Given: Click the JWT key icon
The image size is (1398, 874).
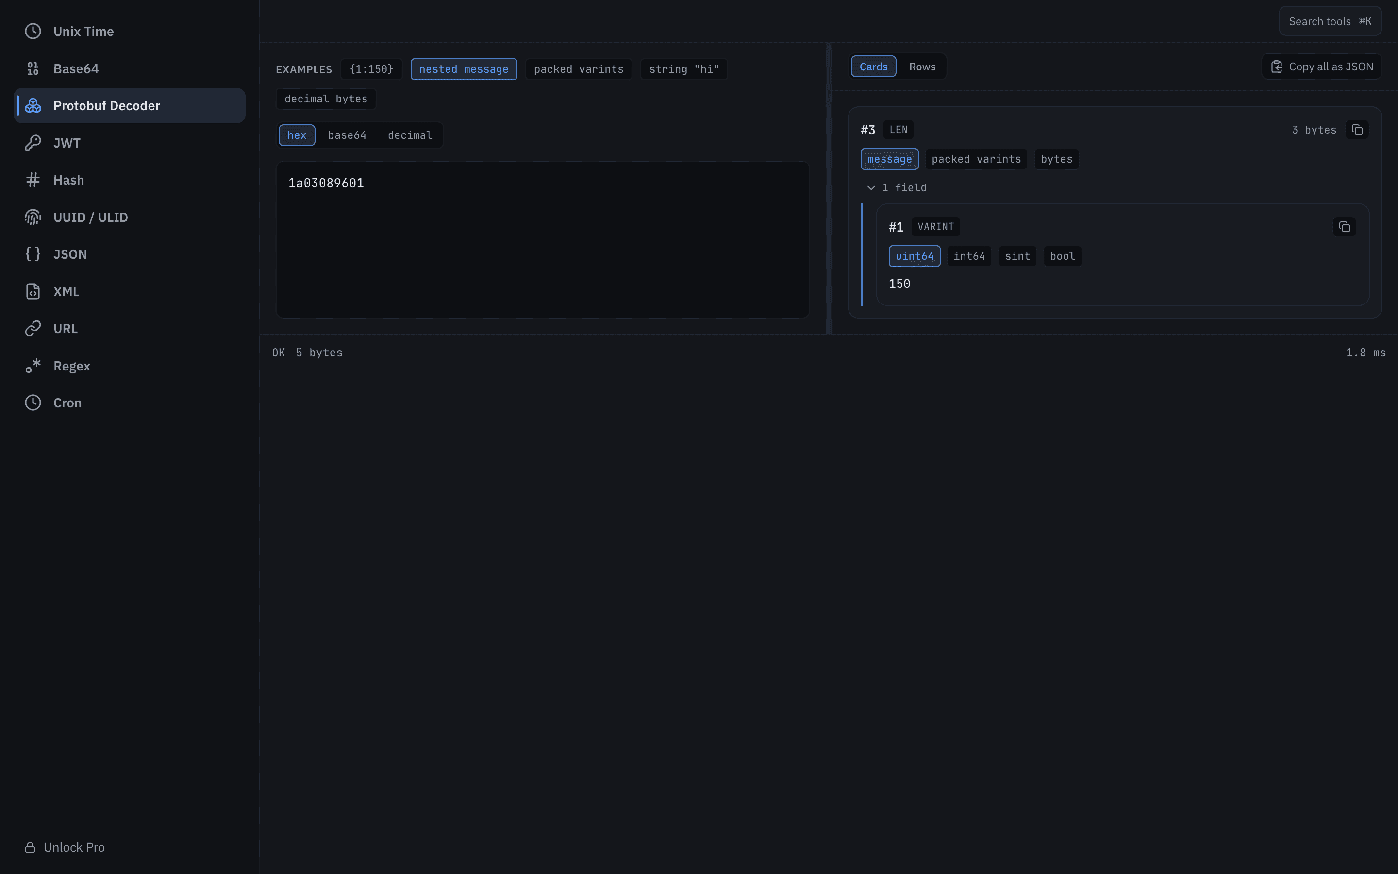Looking at the screenshot, I should (33, 143).
